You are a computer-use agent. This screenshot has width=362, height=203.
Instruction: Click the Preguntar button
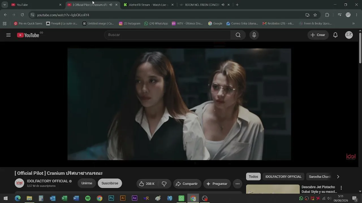[x=217, y=184]
